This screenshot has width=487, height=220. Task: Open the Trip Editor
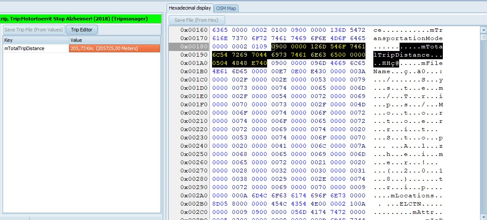[82, 30]
